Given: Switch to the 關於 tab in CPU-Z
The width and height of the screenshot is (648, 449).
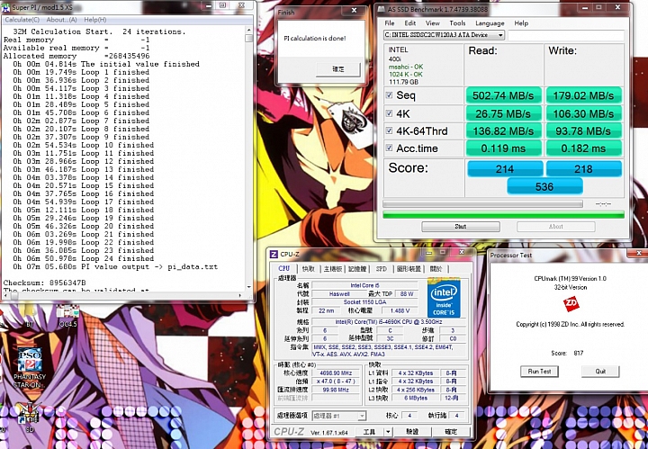Looking at the screenshot, I should (436, 269).
